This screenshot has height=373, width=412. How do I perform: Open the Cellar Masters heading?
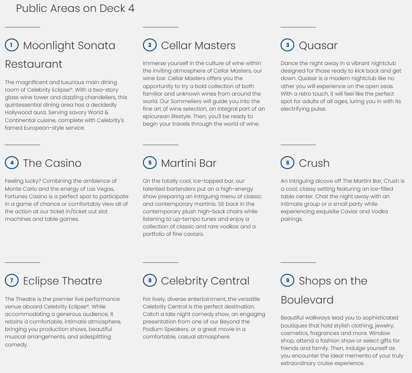point(198,46)
